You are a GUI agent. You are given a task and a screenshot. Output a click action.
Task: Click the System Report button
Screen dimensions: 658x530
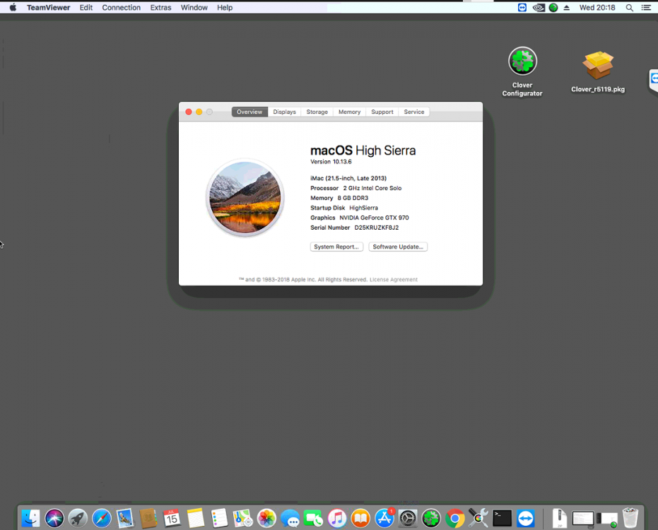coord(336,247)
